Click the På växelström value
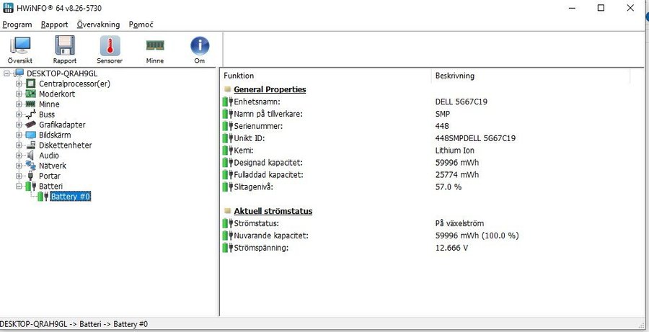The height and width of the screenshot is (332, 649). (459, 223)
